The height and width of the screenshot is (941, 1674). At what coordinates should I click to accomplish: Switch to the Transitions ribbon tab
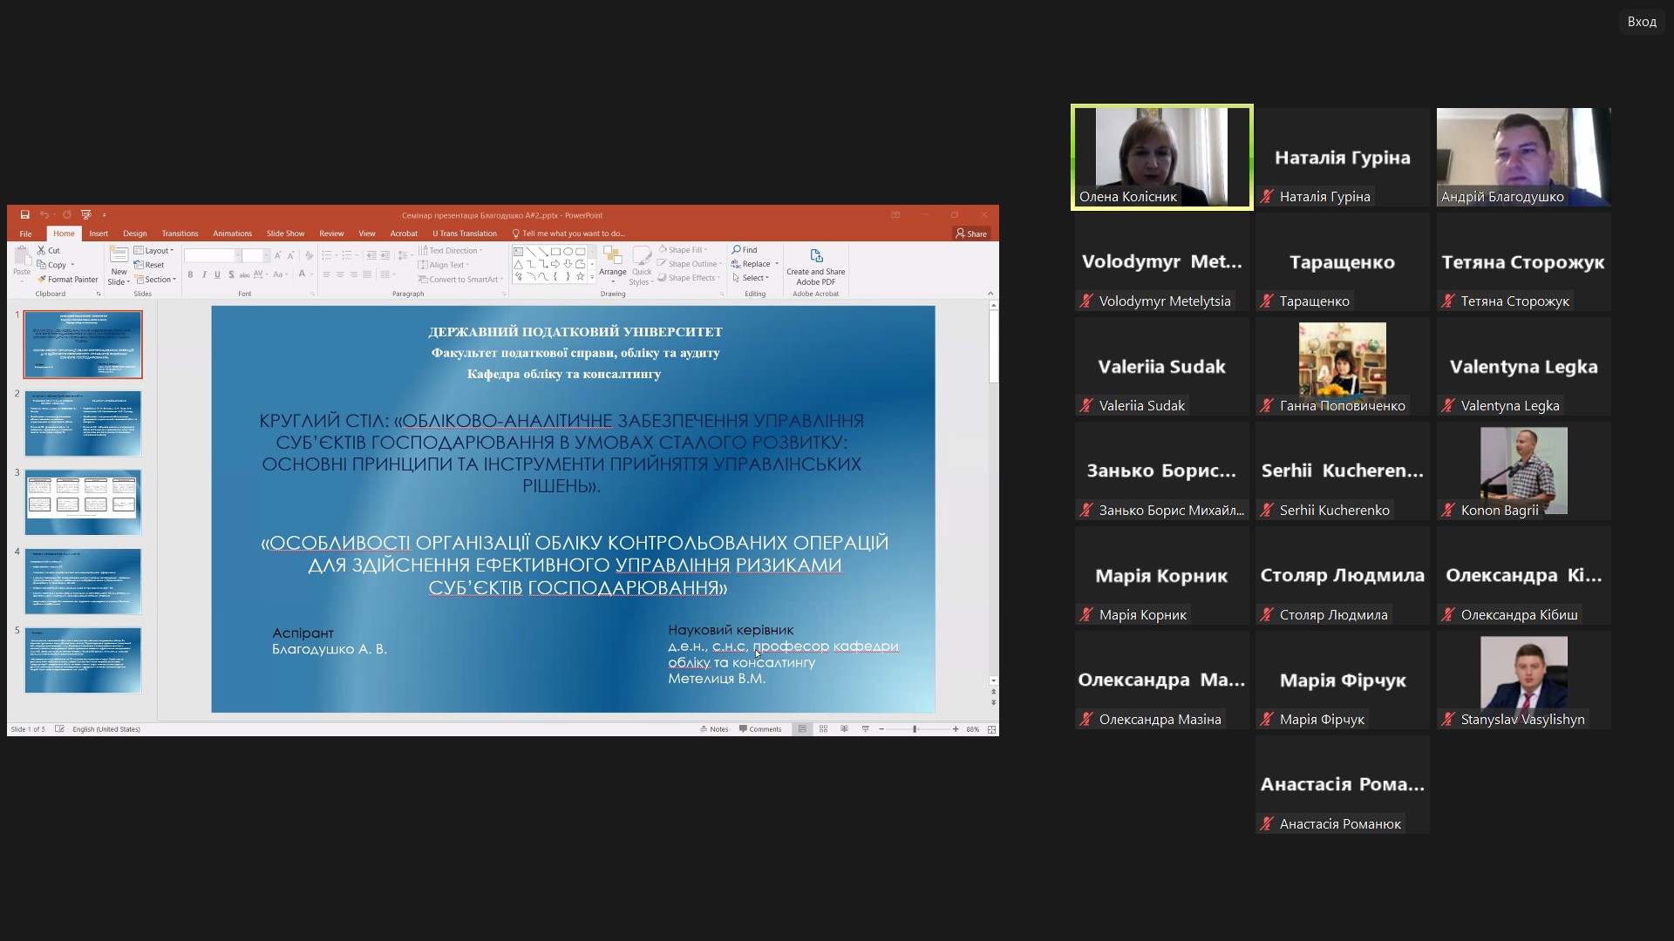[x=180, y=234]
